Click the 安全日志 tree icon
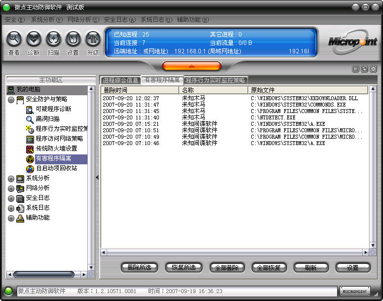 tap(20, 198)
